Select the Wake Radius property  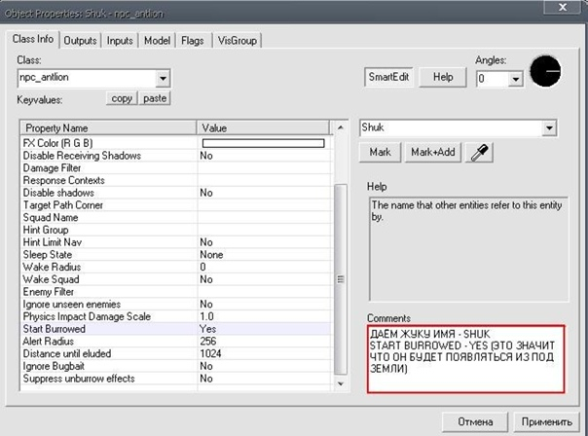[x=175, y=267]
